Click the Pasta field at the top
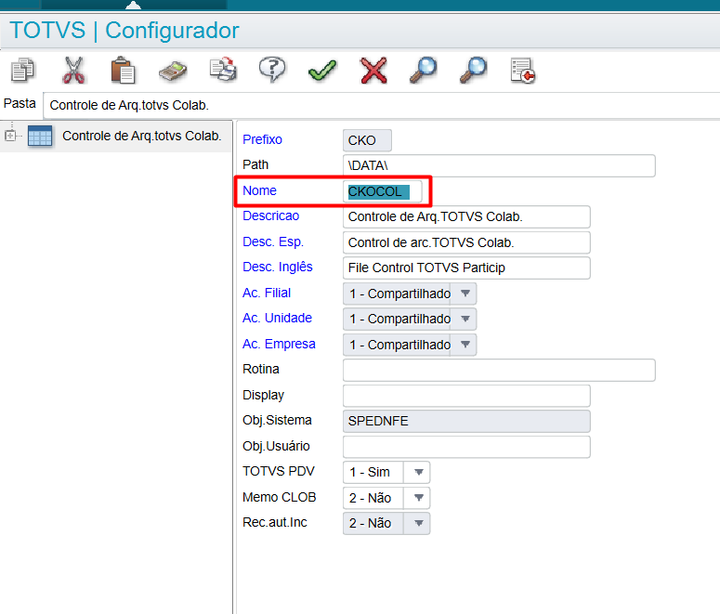The width and height of the screenshot is (720, 614). pos(381,105)
